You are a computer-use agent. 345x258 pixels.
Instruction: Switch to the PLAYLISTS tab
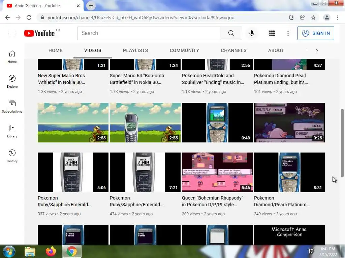click(135, 50)
